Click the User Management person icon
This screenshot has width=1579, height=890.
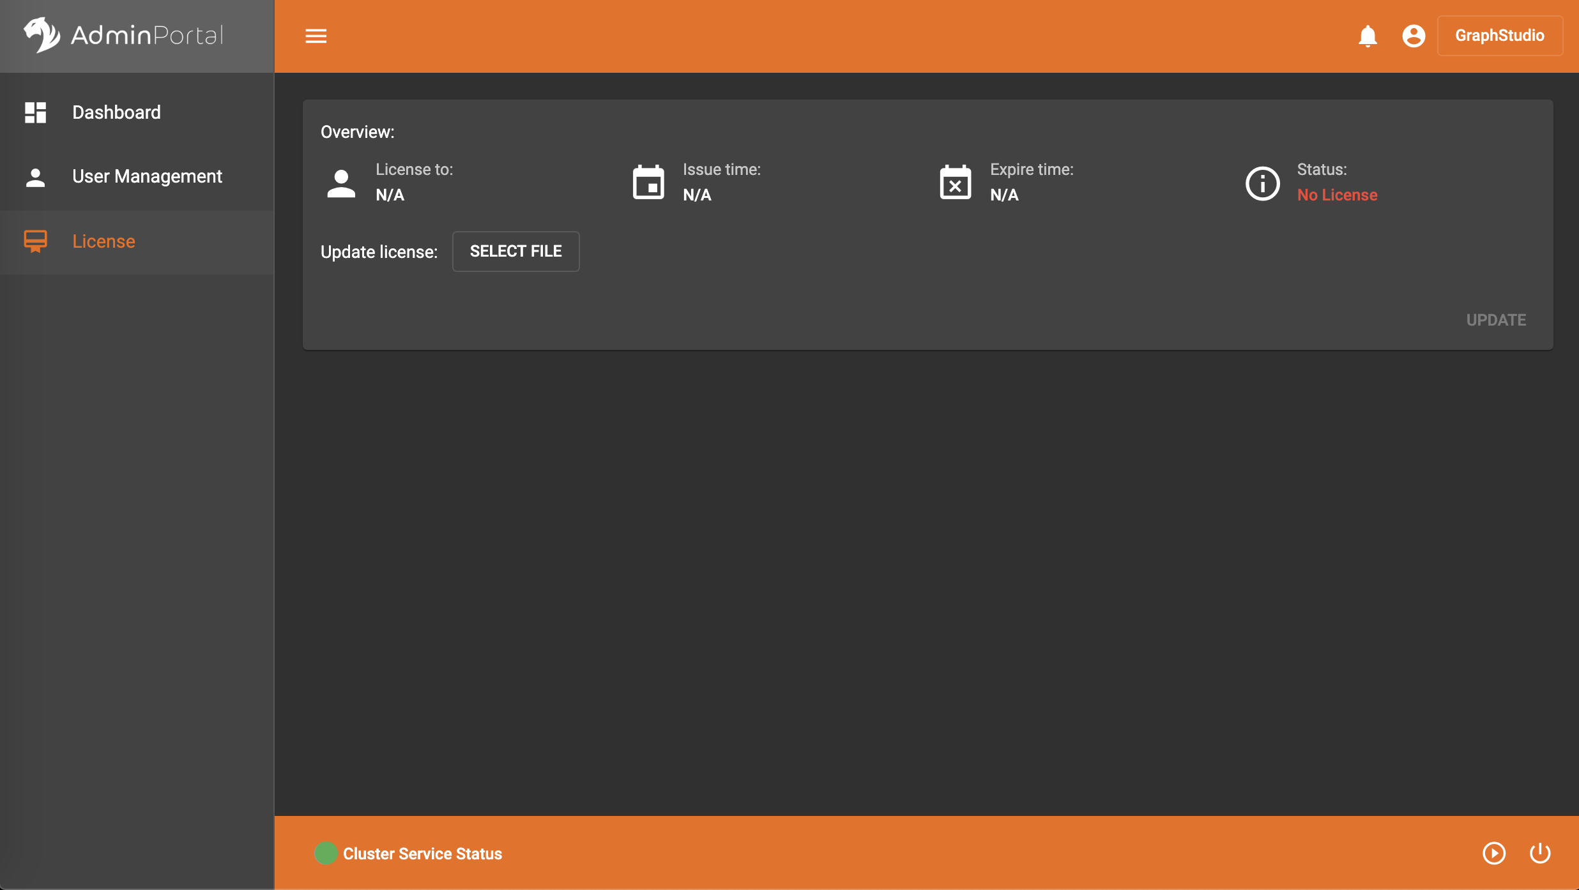[35, 177]
